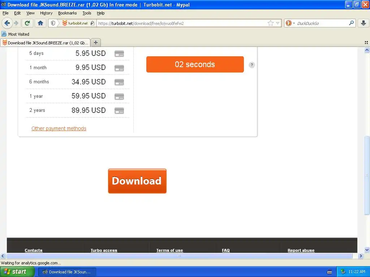
Task: Select the Download file JKSound.BREEZE.rar tab
Action: pos(45,43)
